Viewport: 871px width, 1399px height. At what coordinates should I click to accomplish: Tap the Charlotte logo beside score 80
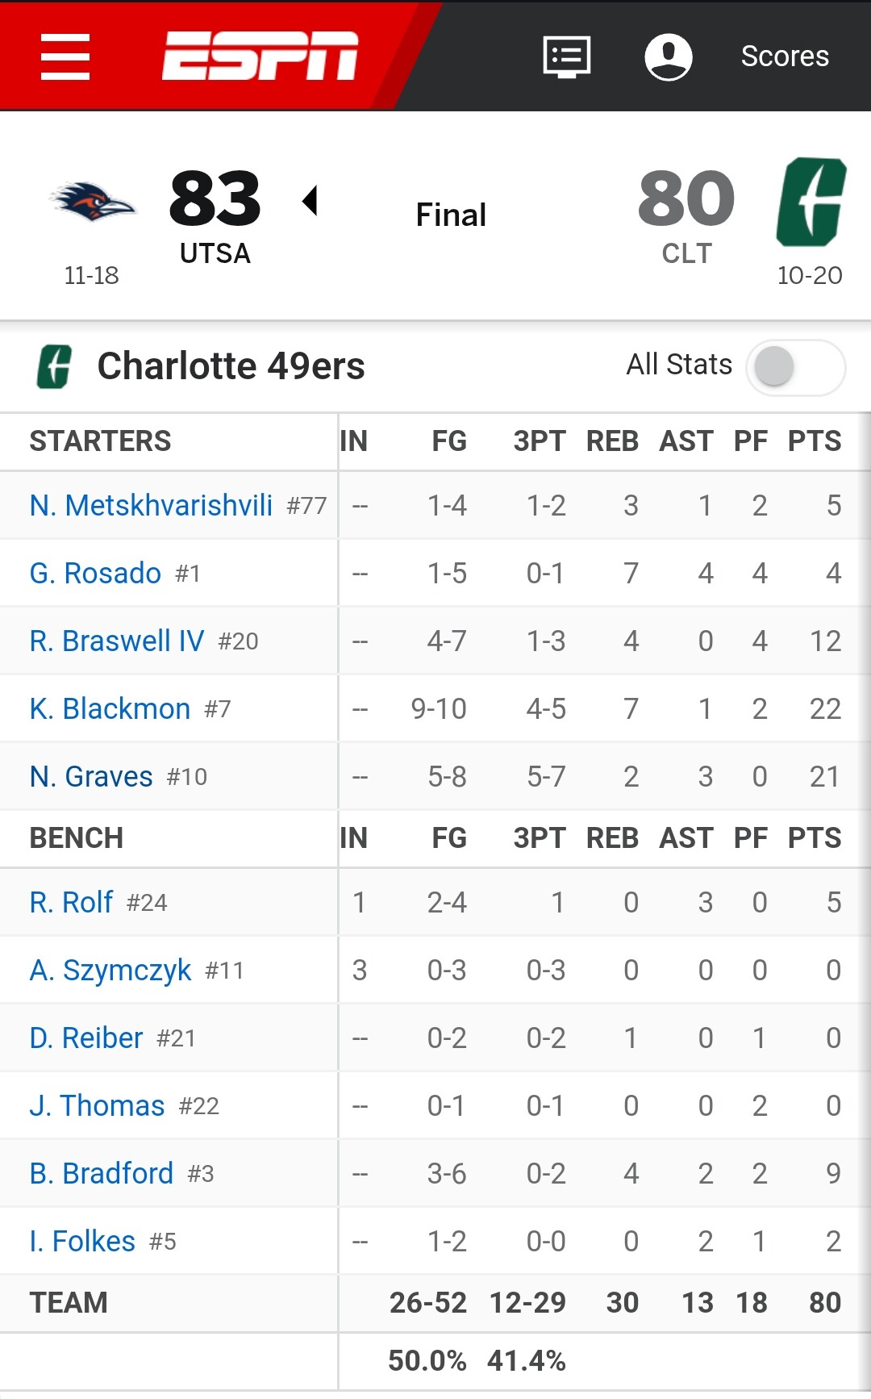point(811,202)
